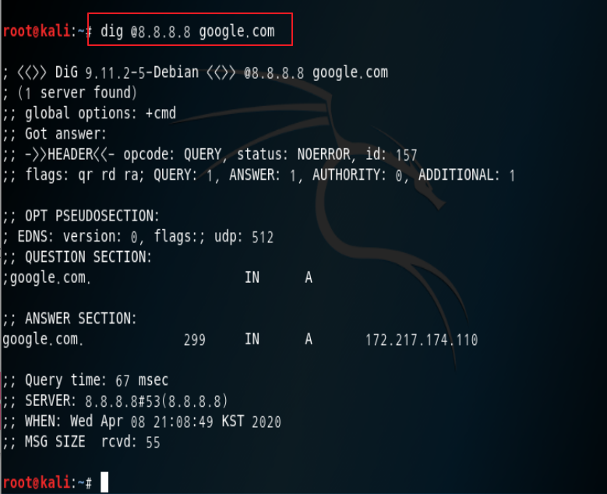Click the Query time: 67 msec line
This screenshot has width=607, height=494.
tap(85, 380)
